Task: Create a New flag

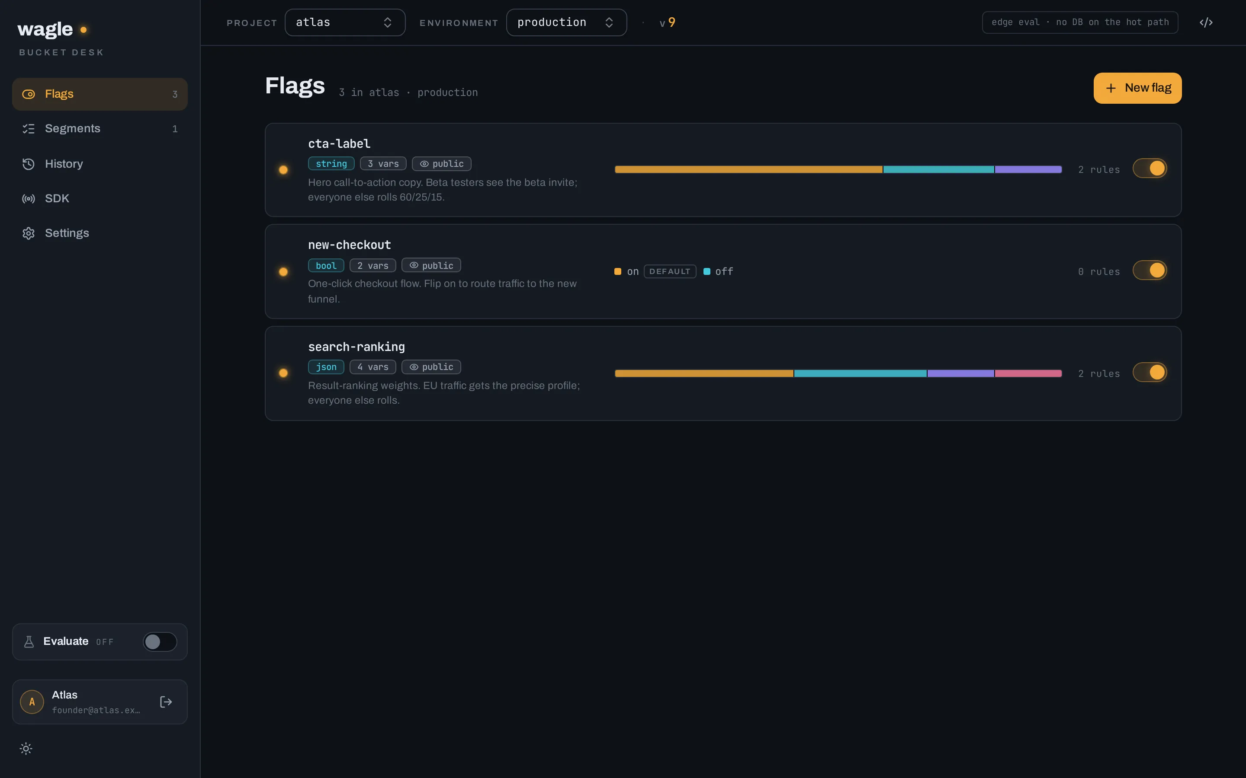Action: tap(1137, 88)
